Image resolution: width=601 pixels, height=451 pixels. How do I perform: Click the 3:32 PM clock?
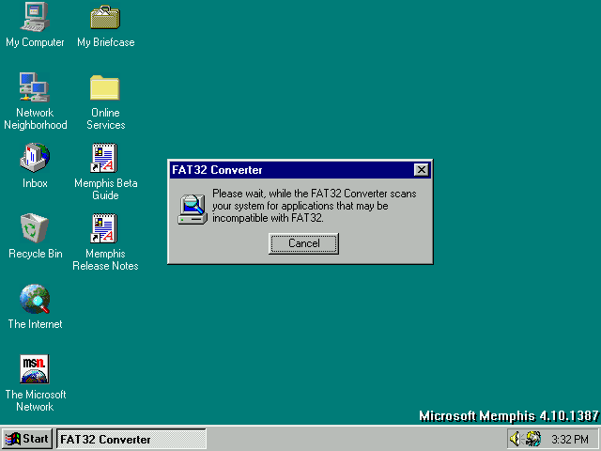coord(570,439)
